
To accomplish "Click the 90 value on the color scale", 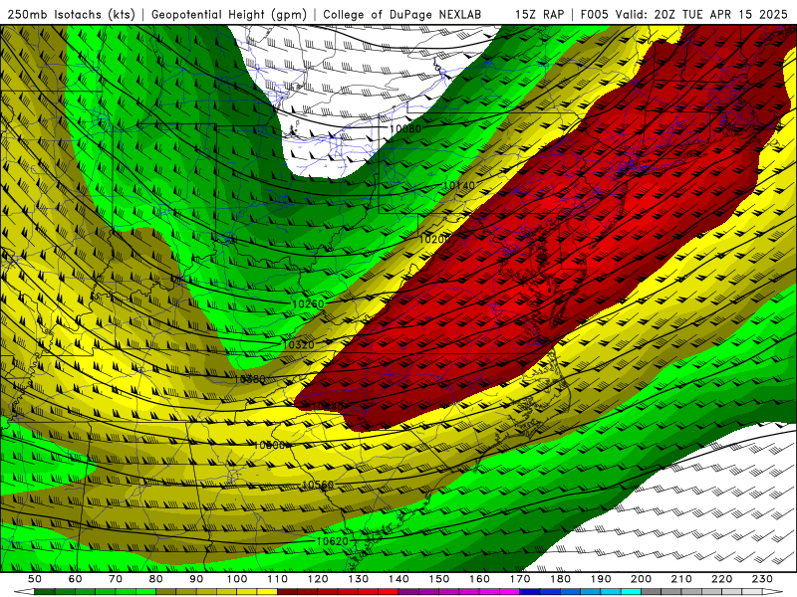I will pos(196,579).
